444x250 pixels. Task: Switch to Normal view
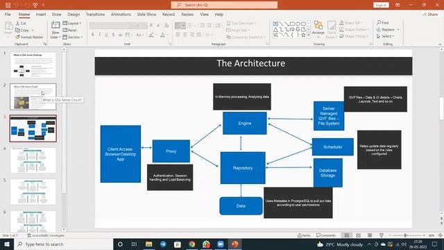pos(347,235)
